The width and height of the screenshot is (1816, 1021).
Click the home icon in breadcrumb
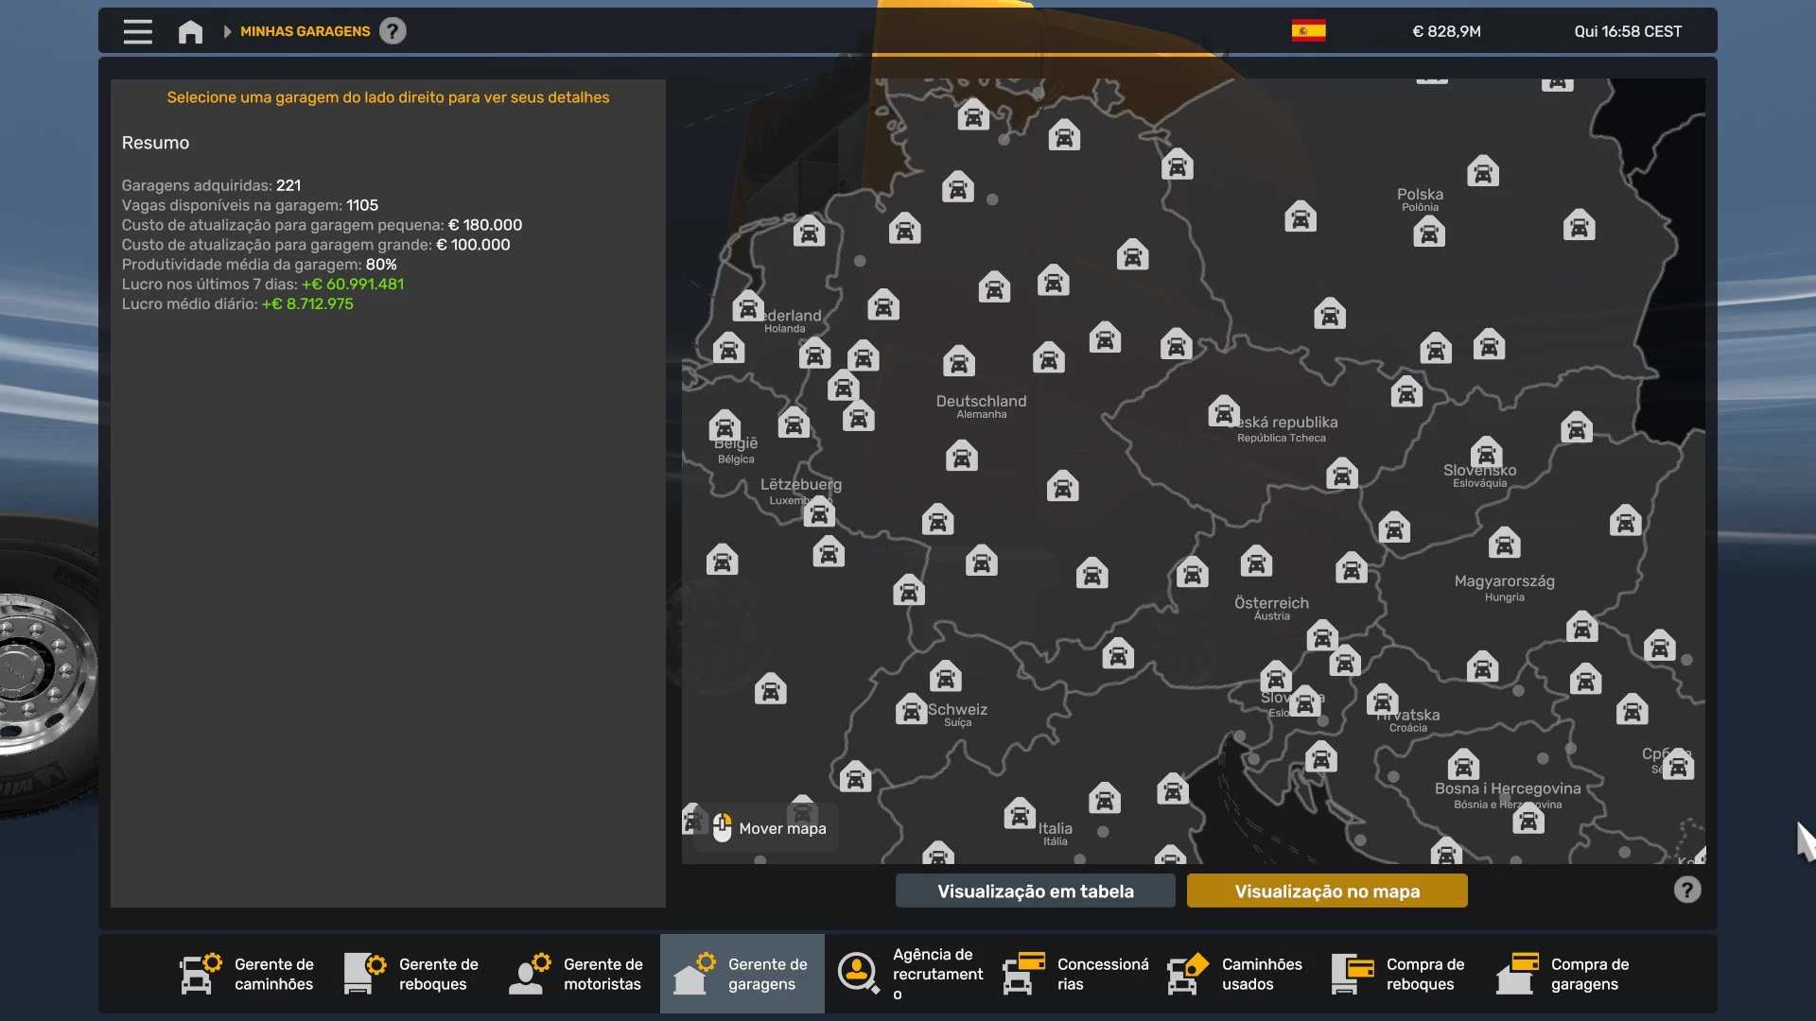pos(190,31)
